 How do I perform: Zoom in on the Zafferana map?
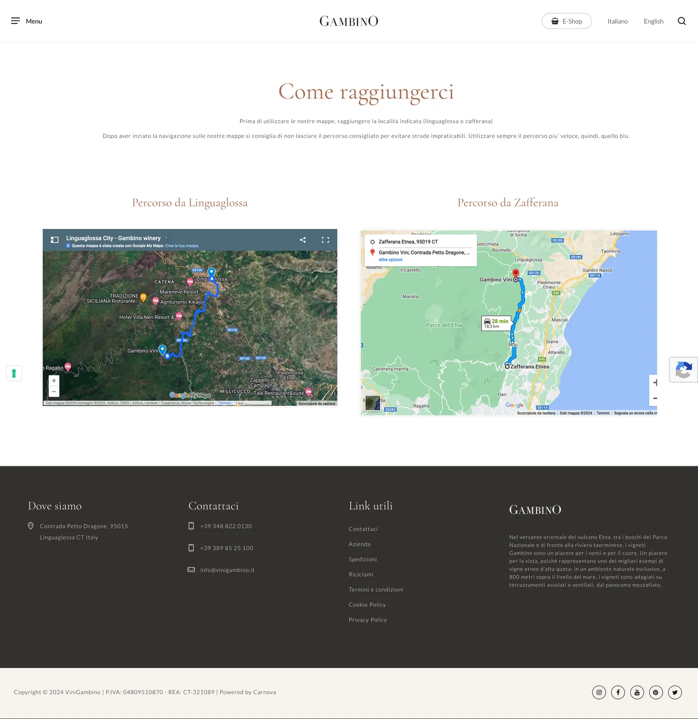pos(655,383)
